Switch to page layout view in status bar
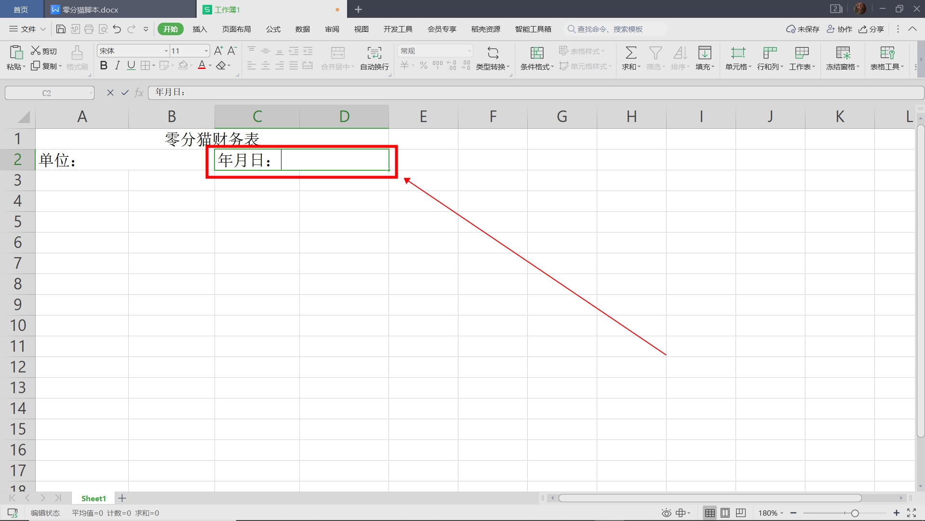This screenshot has width=925, height=521. click(725, 513)
